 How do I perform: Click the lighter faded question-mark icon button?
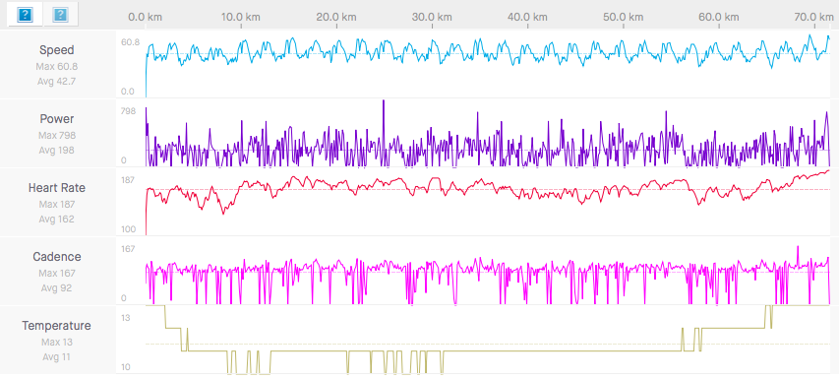coord(60,15)
